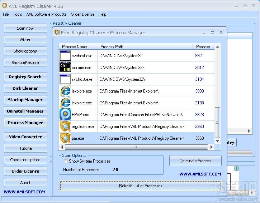
Task: Click the process list horizontal scroll right arrow
Action: 211,147
